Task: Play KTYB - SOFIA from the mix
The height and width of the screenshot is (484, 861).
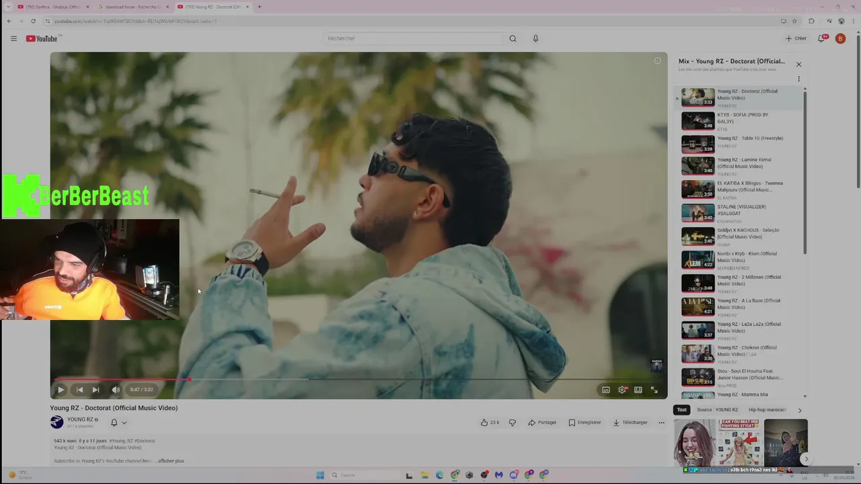Action: 739,121
